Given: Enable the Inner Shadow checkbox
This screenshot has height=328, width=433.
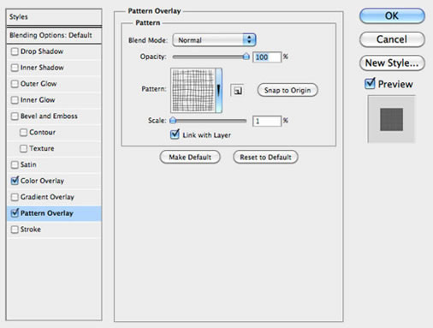Looking at the screenshot, I should [x=15, y=68].
